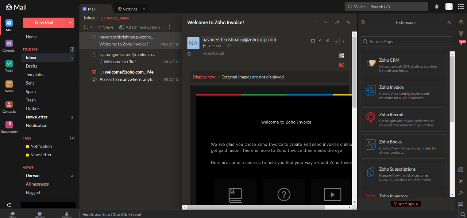Image resolution: width=467 pixels, height=218 pixels.
Task: Click the Search mail input box
Action: coord(397,7)
